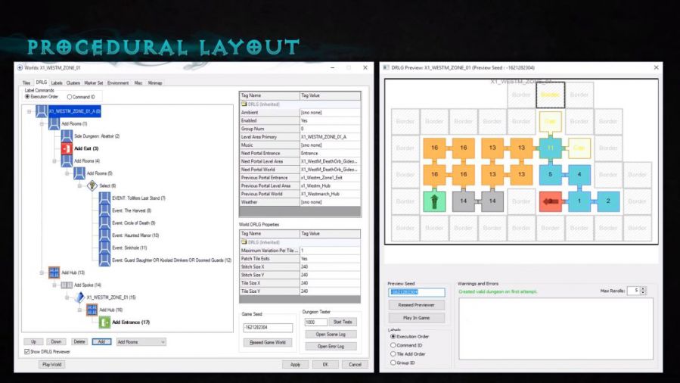Open the Minimap tab
The width and height of the screenshot is (680, 383).
tap(155, 83)
